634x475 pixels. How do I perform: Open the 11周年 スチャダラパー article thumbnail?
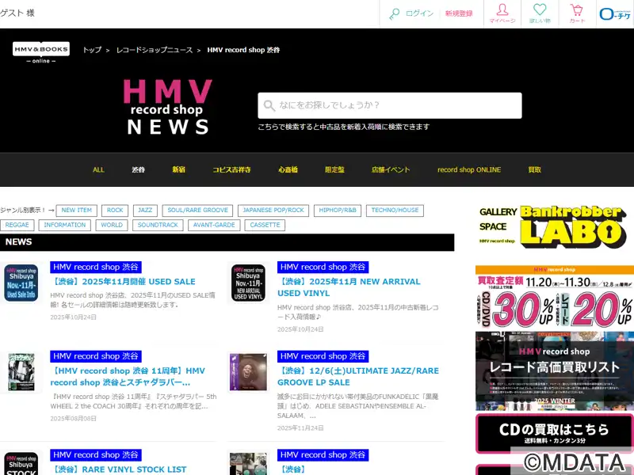pyautogui.click(x=21, y=372)
